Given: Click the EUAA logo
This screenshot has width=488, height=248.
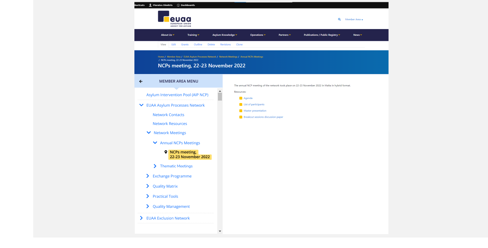Looking at the screenshot, I should pos(174,19).
